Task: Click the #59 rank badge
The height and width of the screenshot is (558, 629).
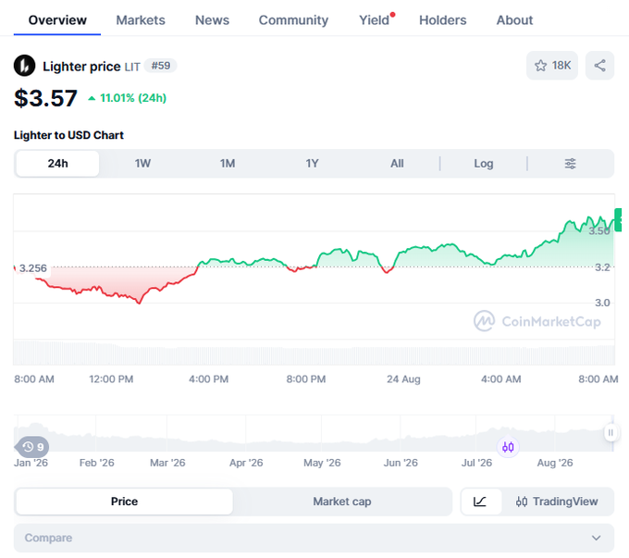Action: pyautogui.click(x=160, y=66)
